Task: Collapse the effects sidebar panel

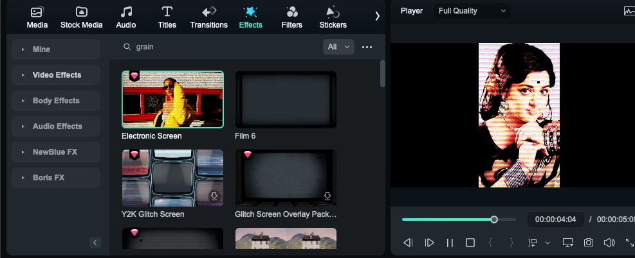Action: pos(95,242)
